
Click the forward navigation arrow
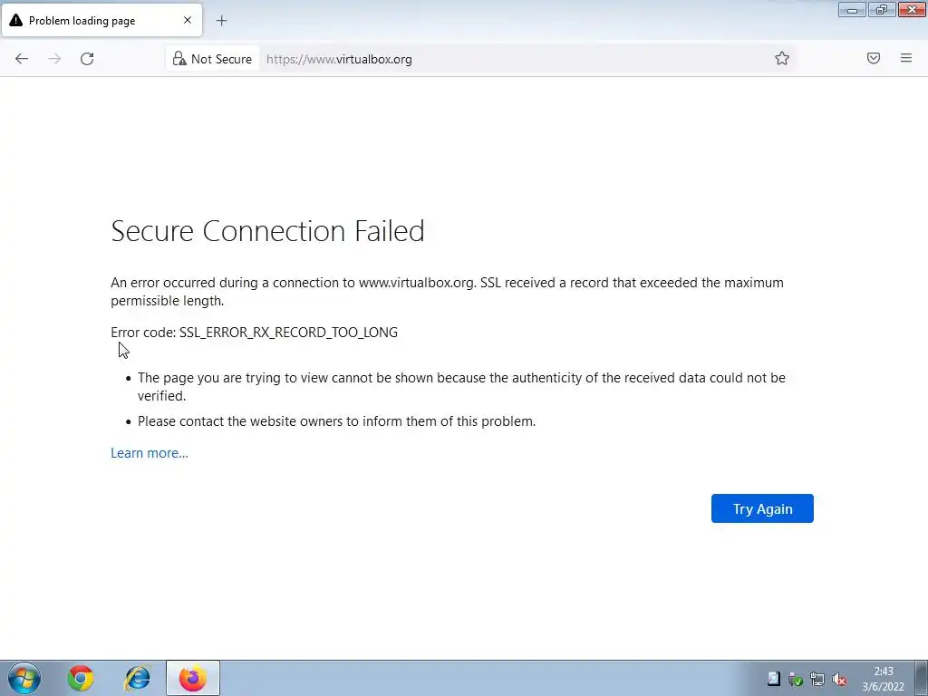click(x=54, y=59)
